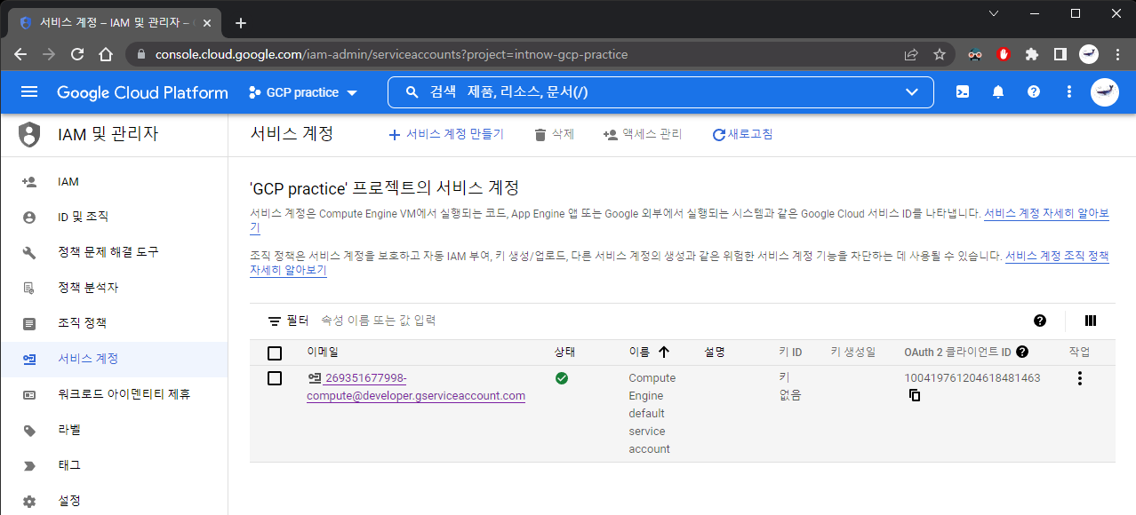
Task: Click the browser address bar URL
Action: [x=391, y=54]
